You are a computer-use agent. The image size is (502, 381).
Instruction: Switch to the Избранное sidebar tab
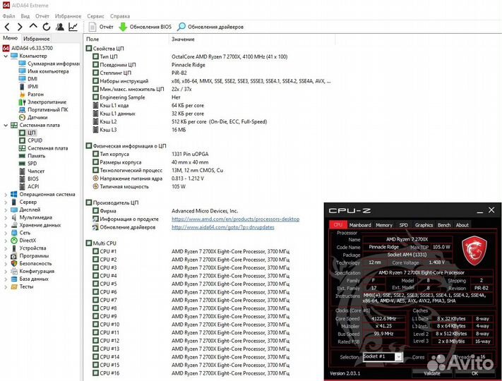37,39
